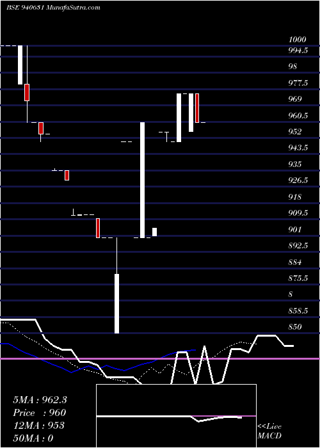Click the red candle near 935
The height and width of the screenshot is (448, 320).
click(x=67, y=175)
